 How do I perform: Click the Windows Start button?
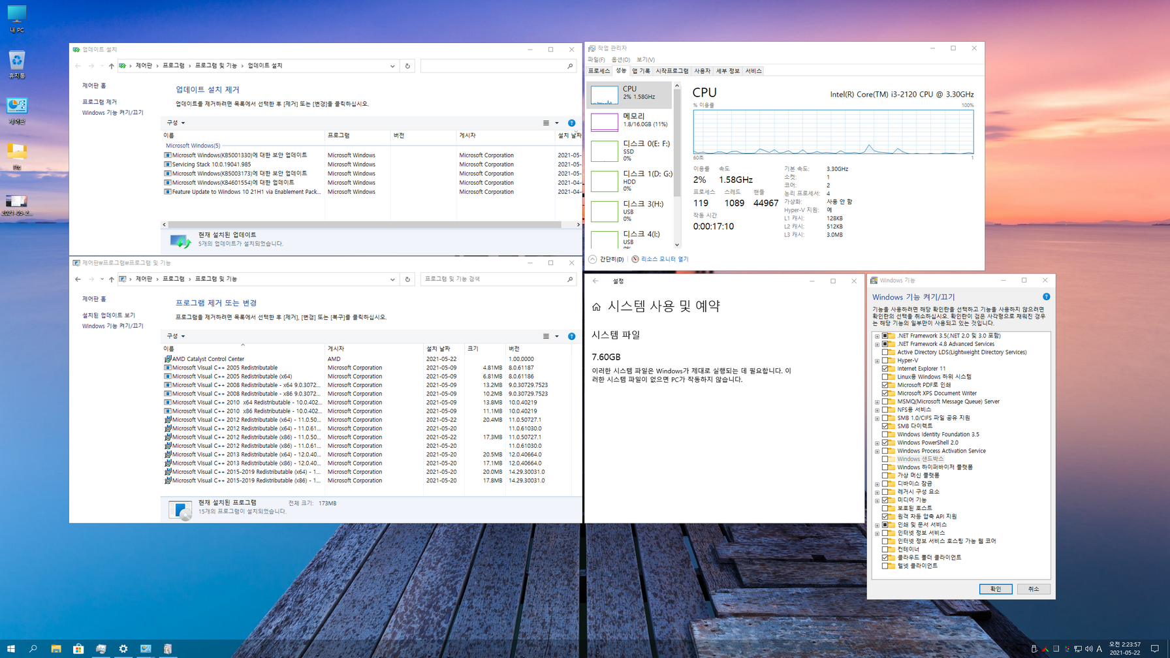(x=10, y=649)
